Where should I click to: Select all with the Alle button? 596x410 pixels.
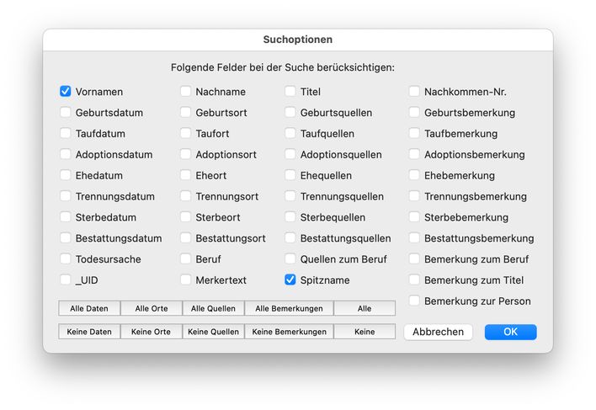[x=365, y=309]
